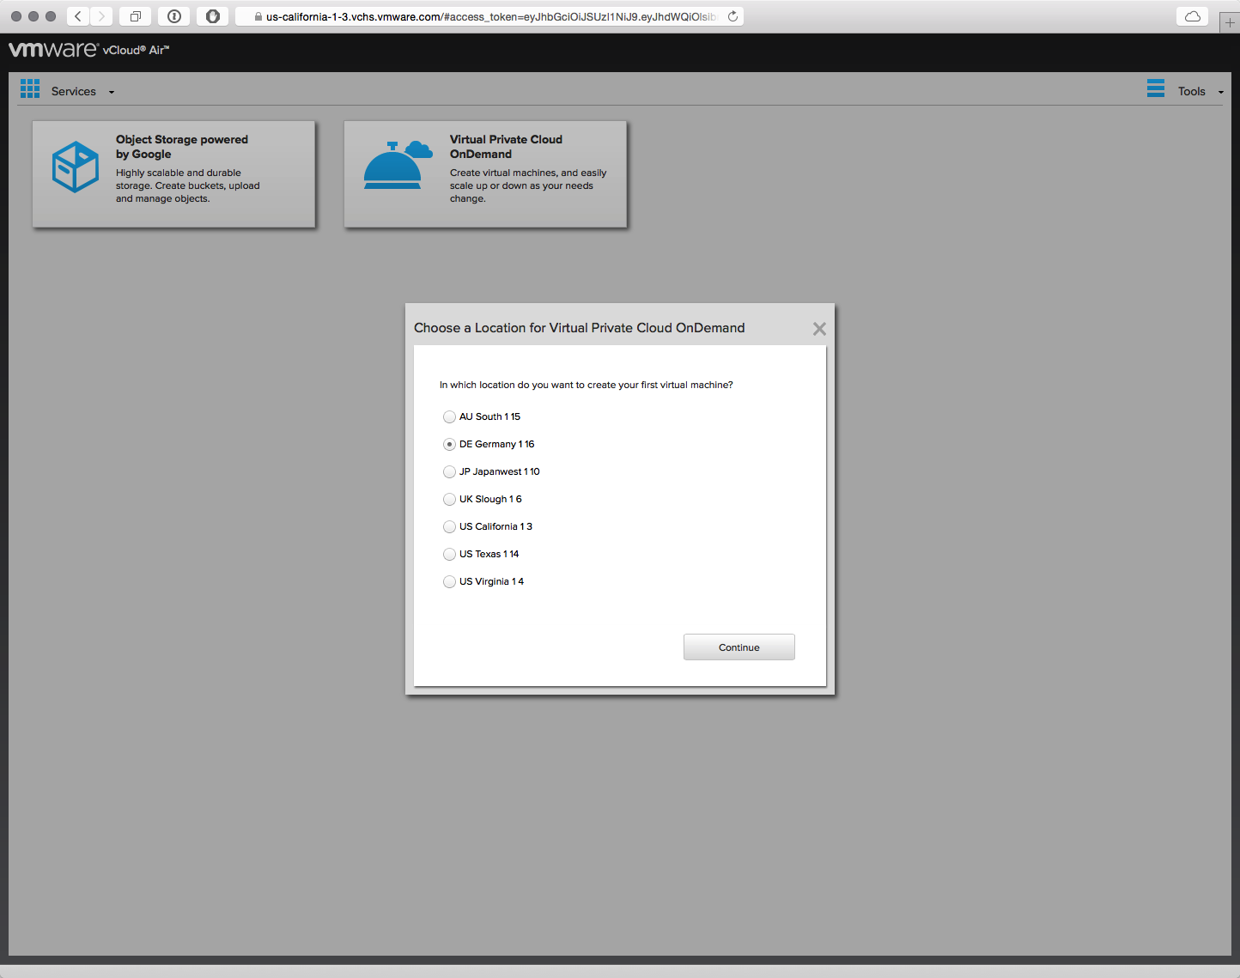Open a new tab with plus button

(x=1229, y=22)
